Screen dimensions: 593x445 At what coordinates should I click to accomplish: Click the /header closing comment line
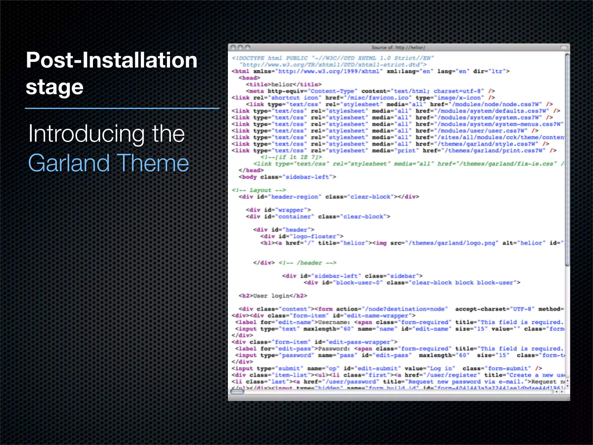pos(295,263)
